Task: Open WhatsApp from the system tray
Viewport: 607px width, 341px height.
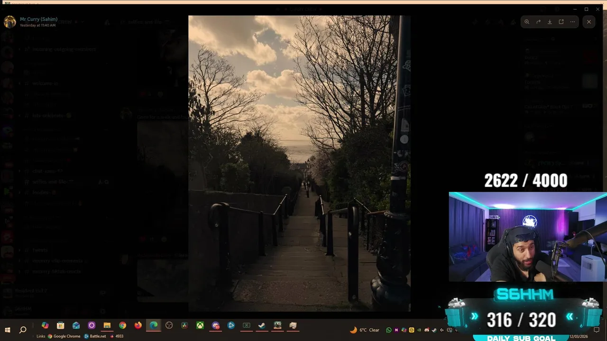Action: pos(389,330)
